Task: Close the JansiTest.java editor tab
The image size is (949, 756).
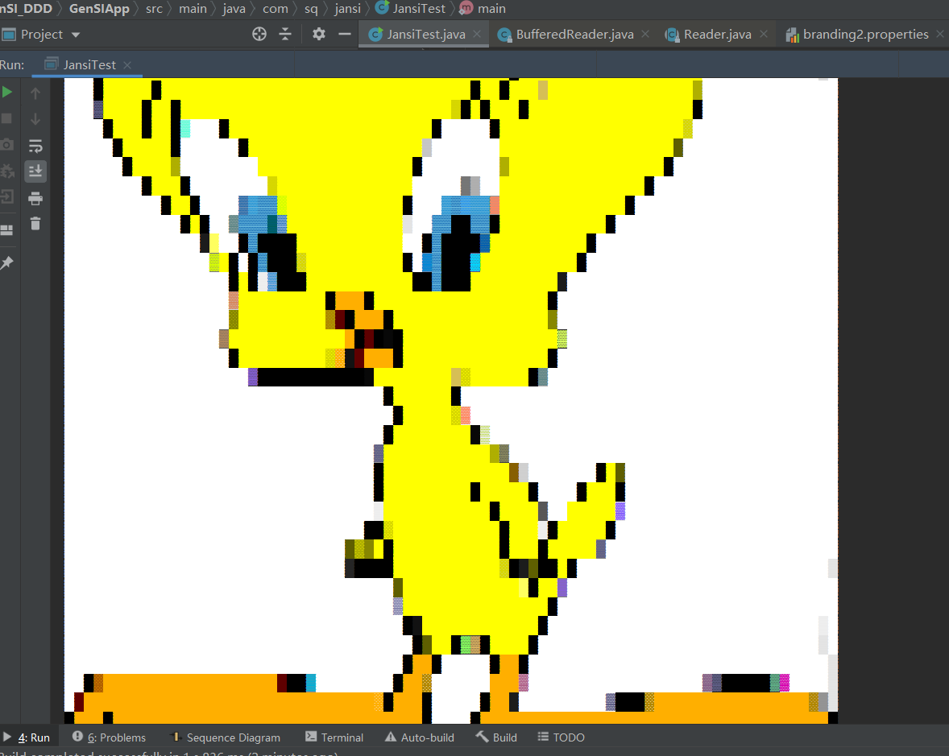Action: click(477, 35)
